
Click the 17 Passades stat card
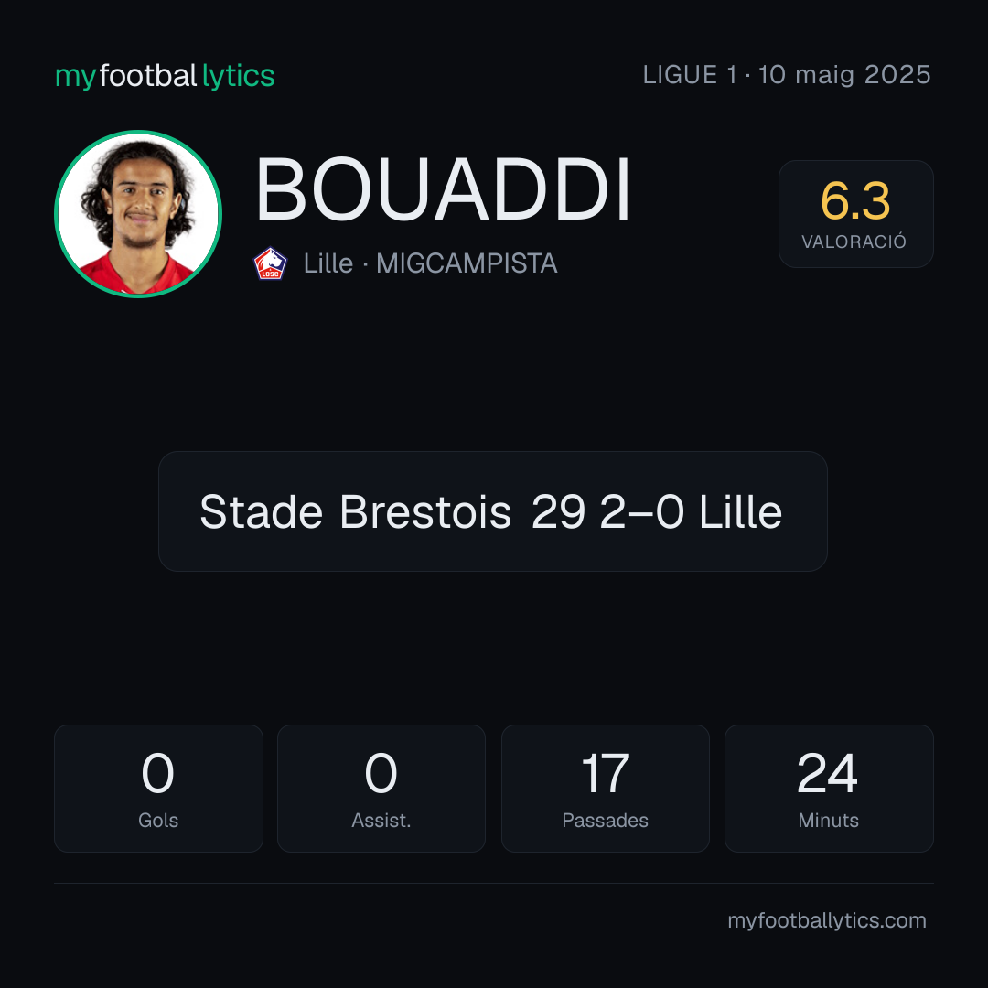[606, 789]
